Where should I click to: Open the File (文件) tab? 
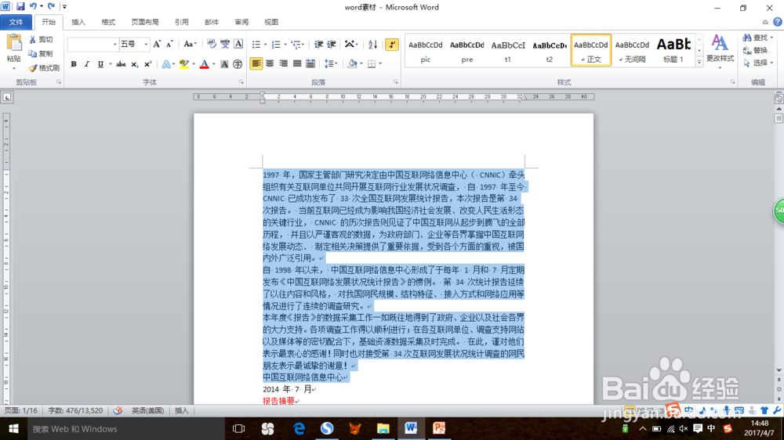16,22
